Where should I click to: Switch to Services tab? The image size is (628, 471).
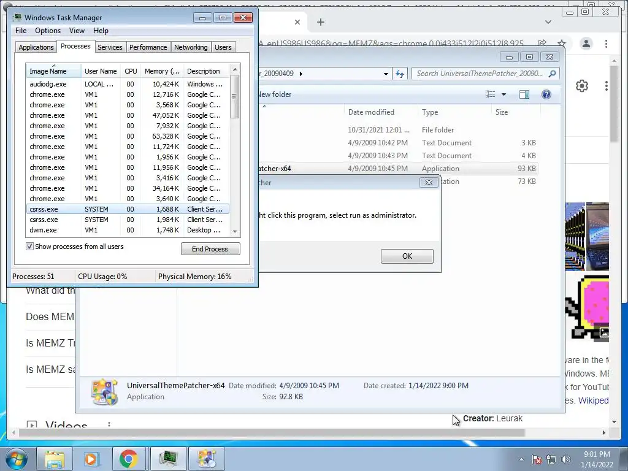110,47
